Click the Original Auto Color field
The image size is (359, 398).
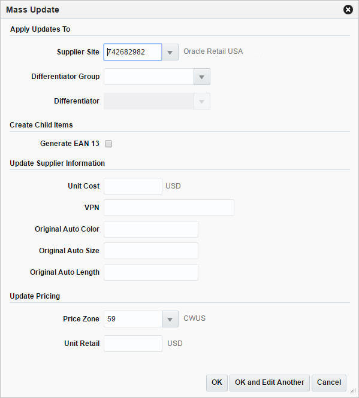(151, 229)
